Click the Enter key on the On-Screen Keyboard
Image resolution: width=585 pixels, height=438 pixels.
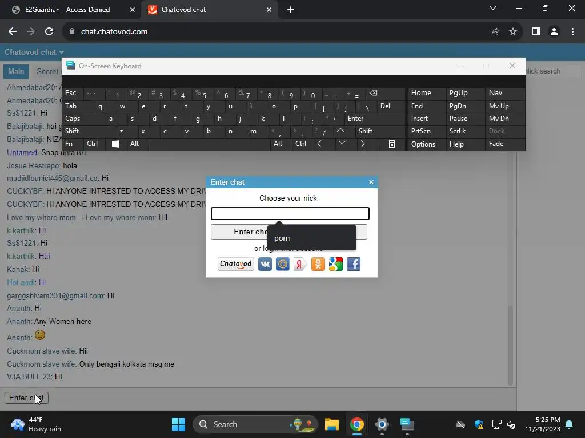[x=374, y=119]
